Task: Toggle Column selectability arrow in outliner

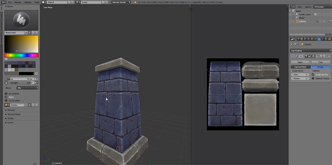Action: coord(327,21)
